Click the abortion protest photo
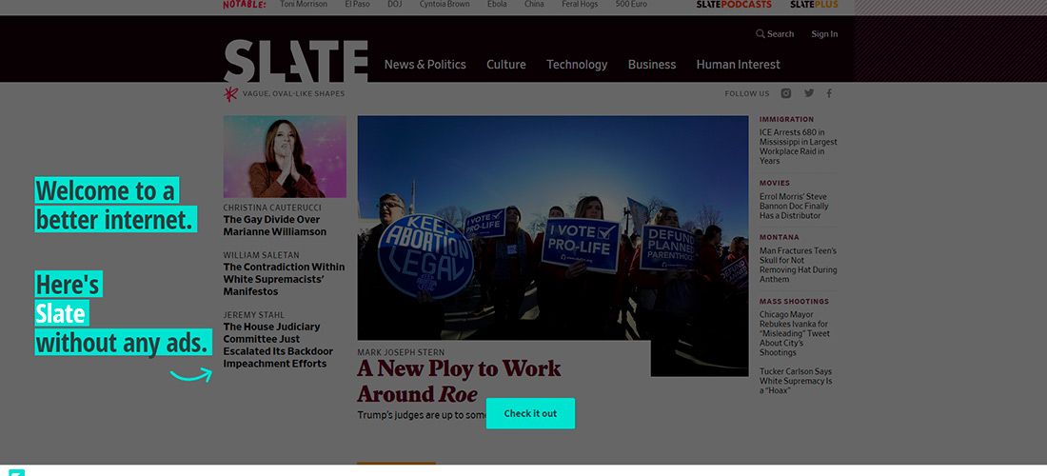This screenshot has width=1047, height=476. (552, 228)
